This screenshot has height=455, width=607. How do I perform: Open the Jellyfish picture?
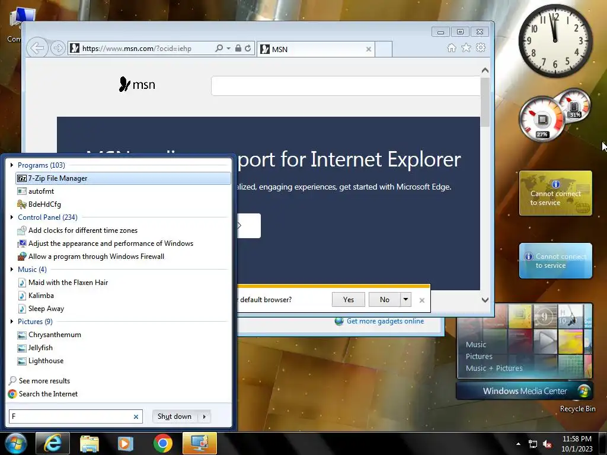123,348
